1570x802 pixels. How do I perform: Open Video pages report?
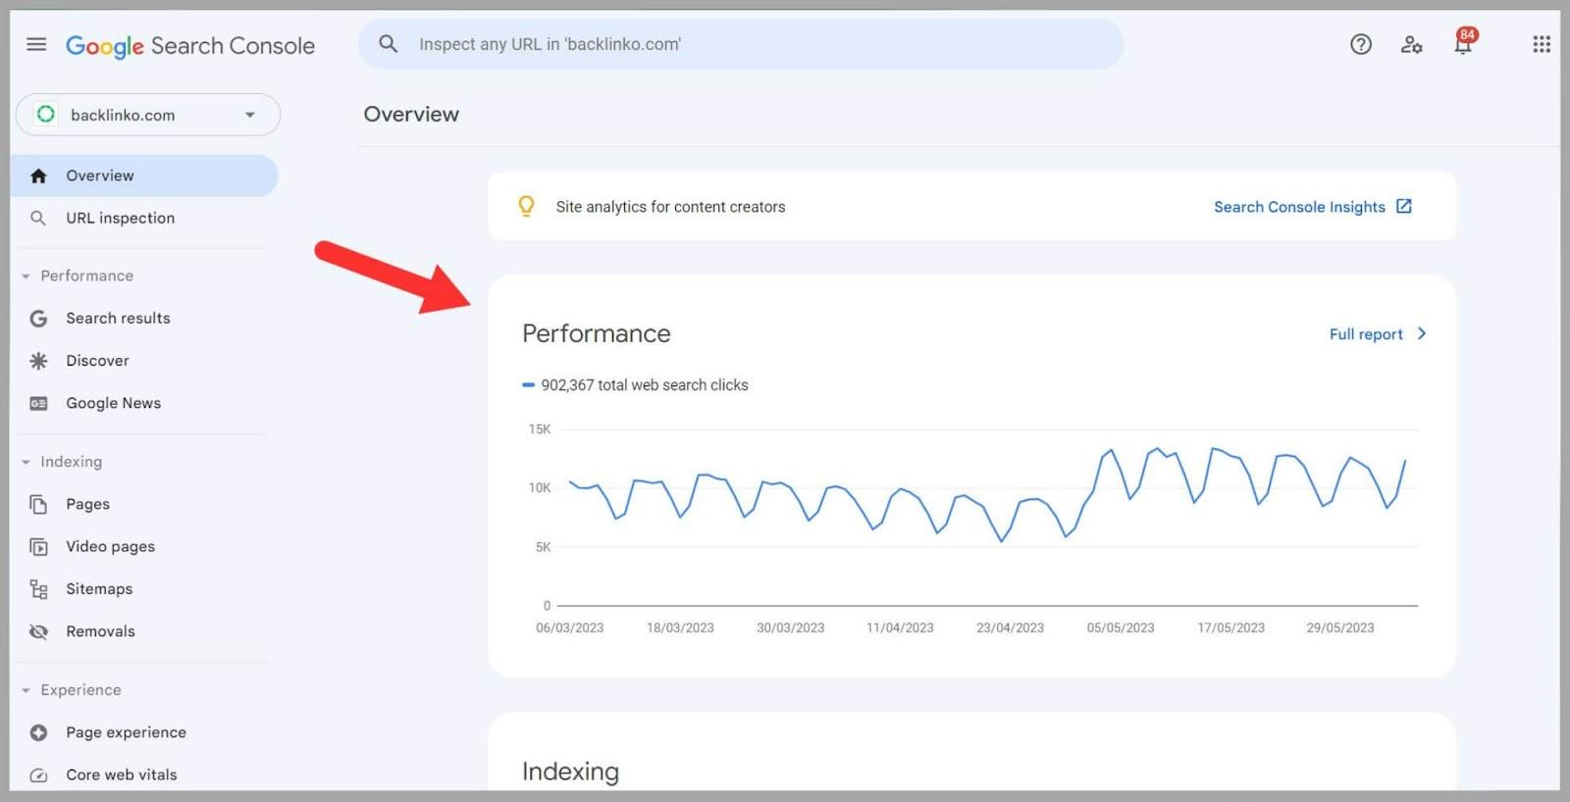click(x=110, y=546)
